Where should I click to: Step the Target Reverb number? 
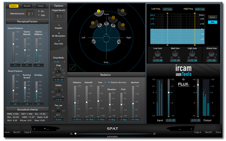pyautogui.click(x=61, y=16)
